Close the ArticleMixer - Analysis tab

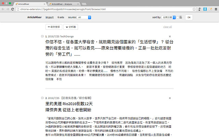pos(78,4)
